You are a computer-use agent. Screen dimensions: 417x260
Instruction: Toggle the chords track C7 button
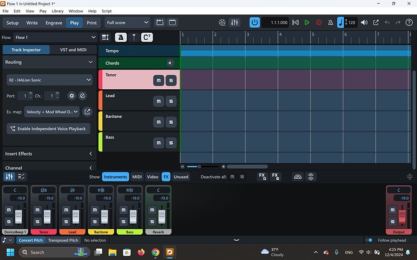coord(147,37)
